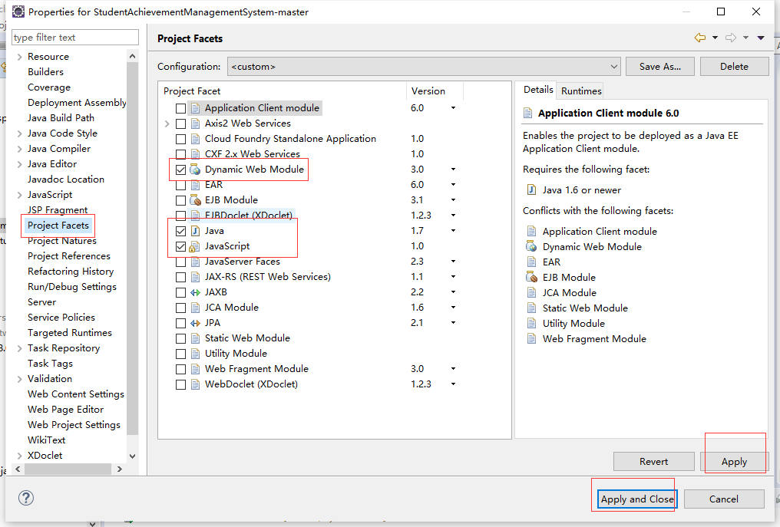Select Project Facets in the sidebar

click(58, 226)
